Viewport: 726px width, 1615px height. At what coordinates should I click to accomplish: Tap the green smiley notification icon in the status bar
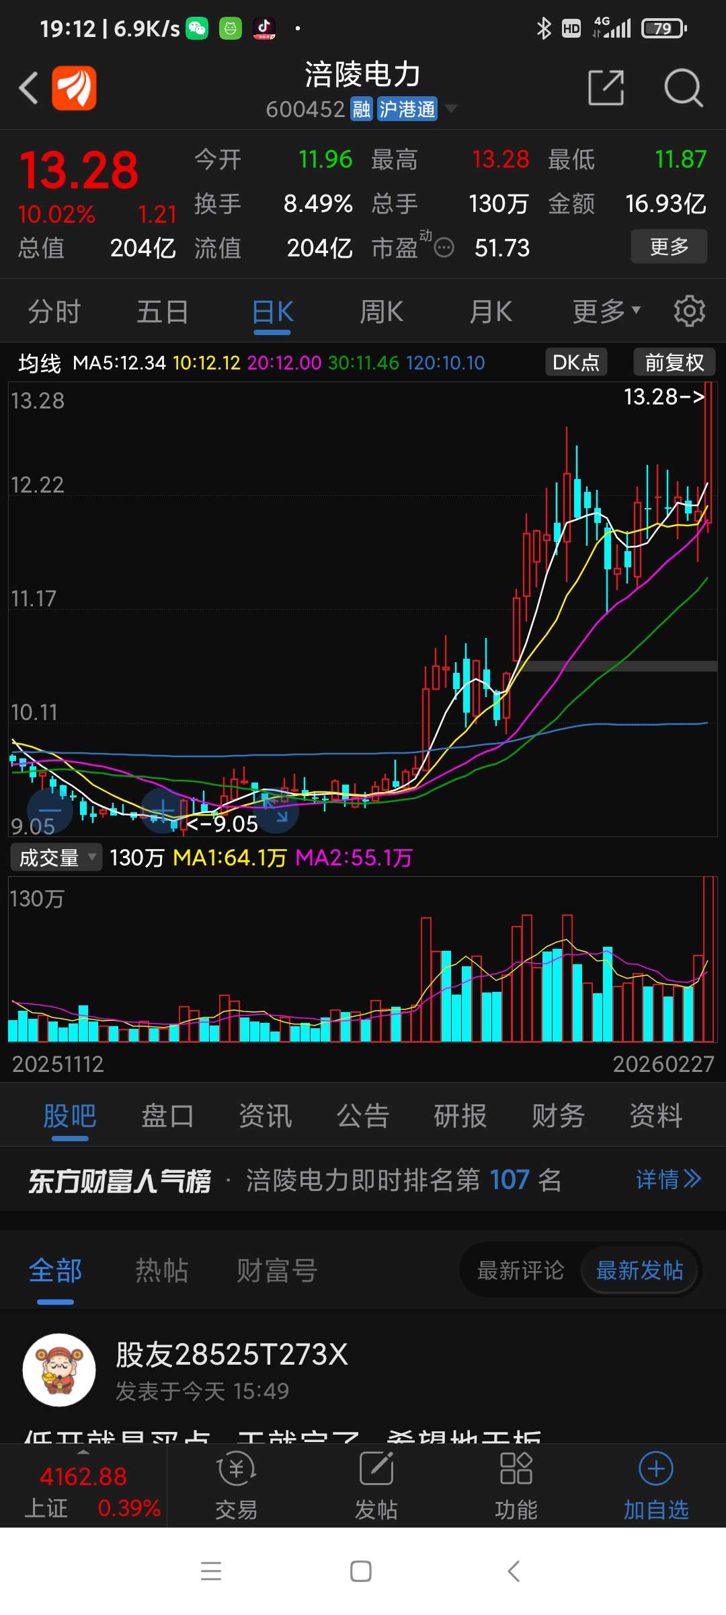coord(231,28)
